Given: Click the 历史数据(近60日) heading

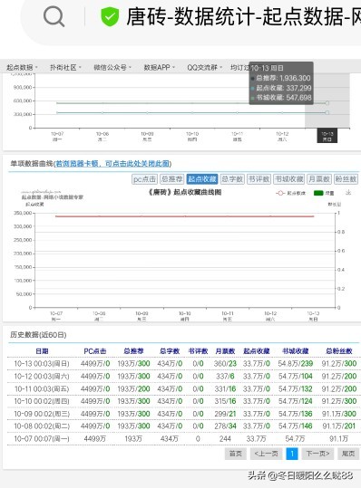Looking at the screenshot, I should [38, 335].
